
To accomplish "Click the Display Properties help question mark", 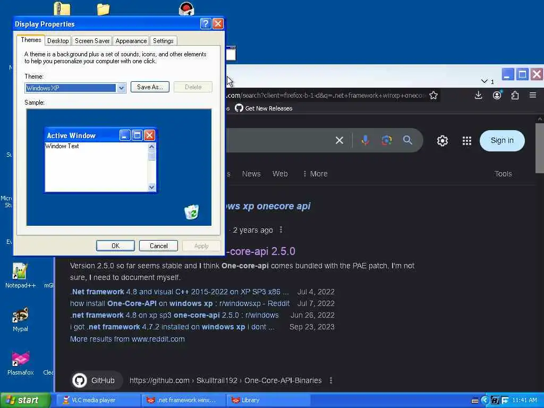I will click(206, 23).
